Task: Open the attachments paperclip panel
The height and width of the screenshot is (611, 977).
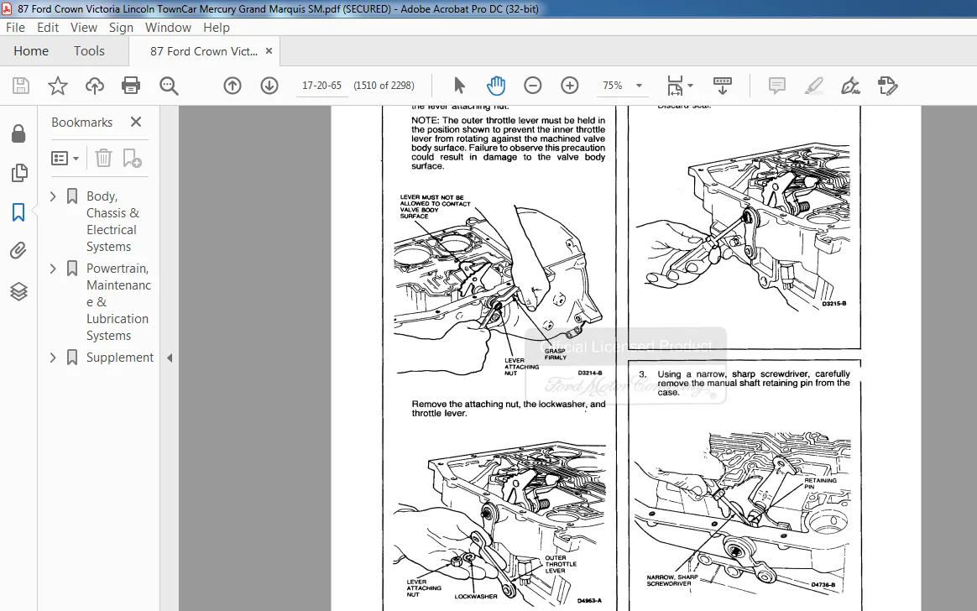Action: (18, 250)
